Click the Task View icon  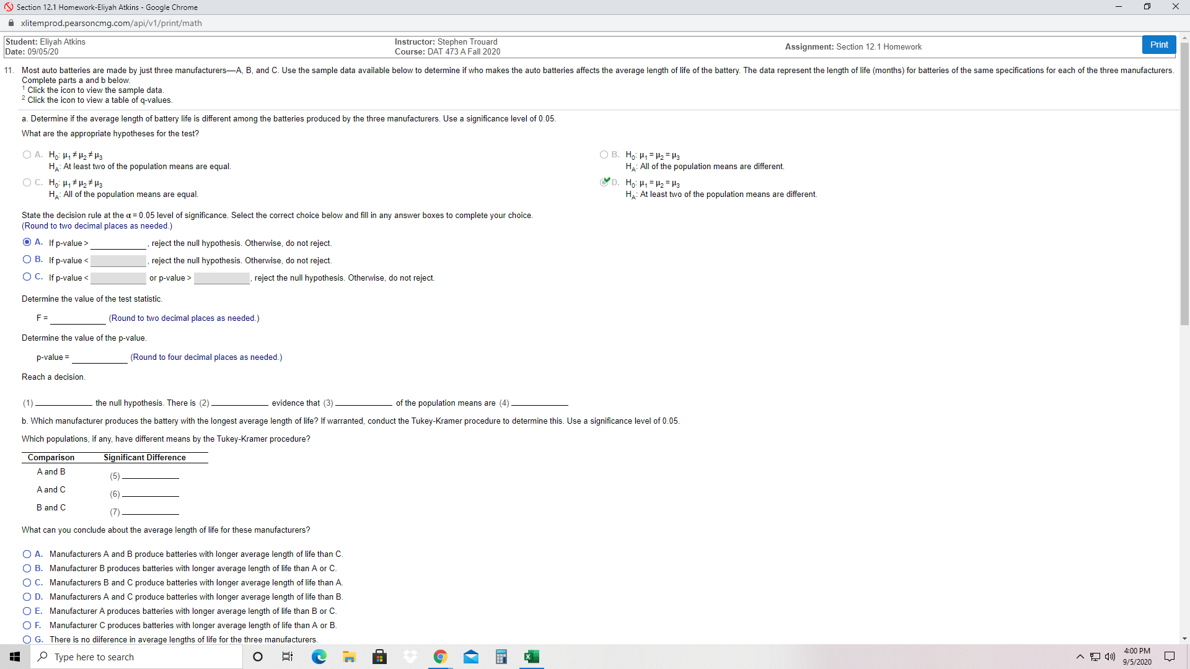pos(288,657)
